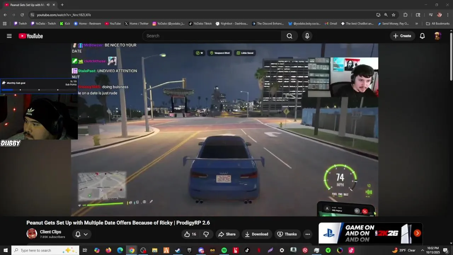Open the Client Clips channel name link

[x=51, y=232]
